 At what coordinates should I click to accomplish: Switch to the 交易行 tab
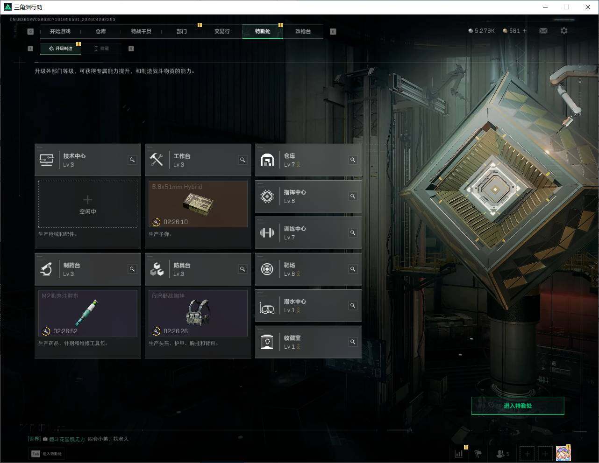222,31
